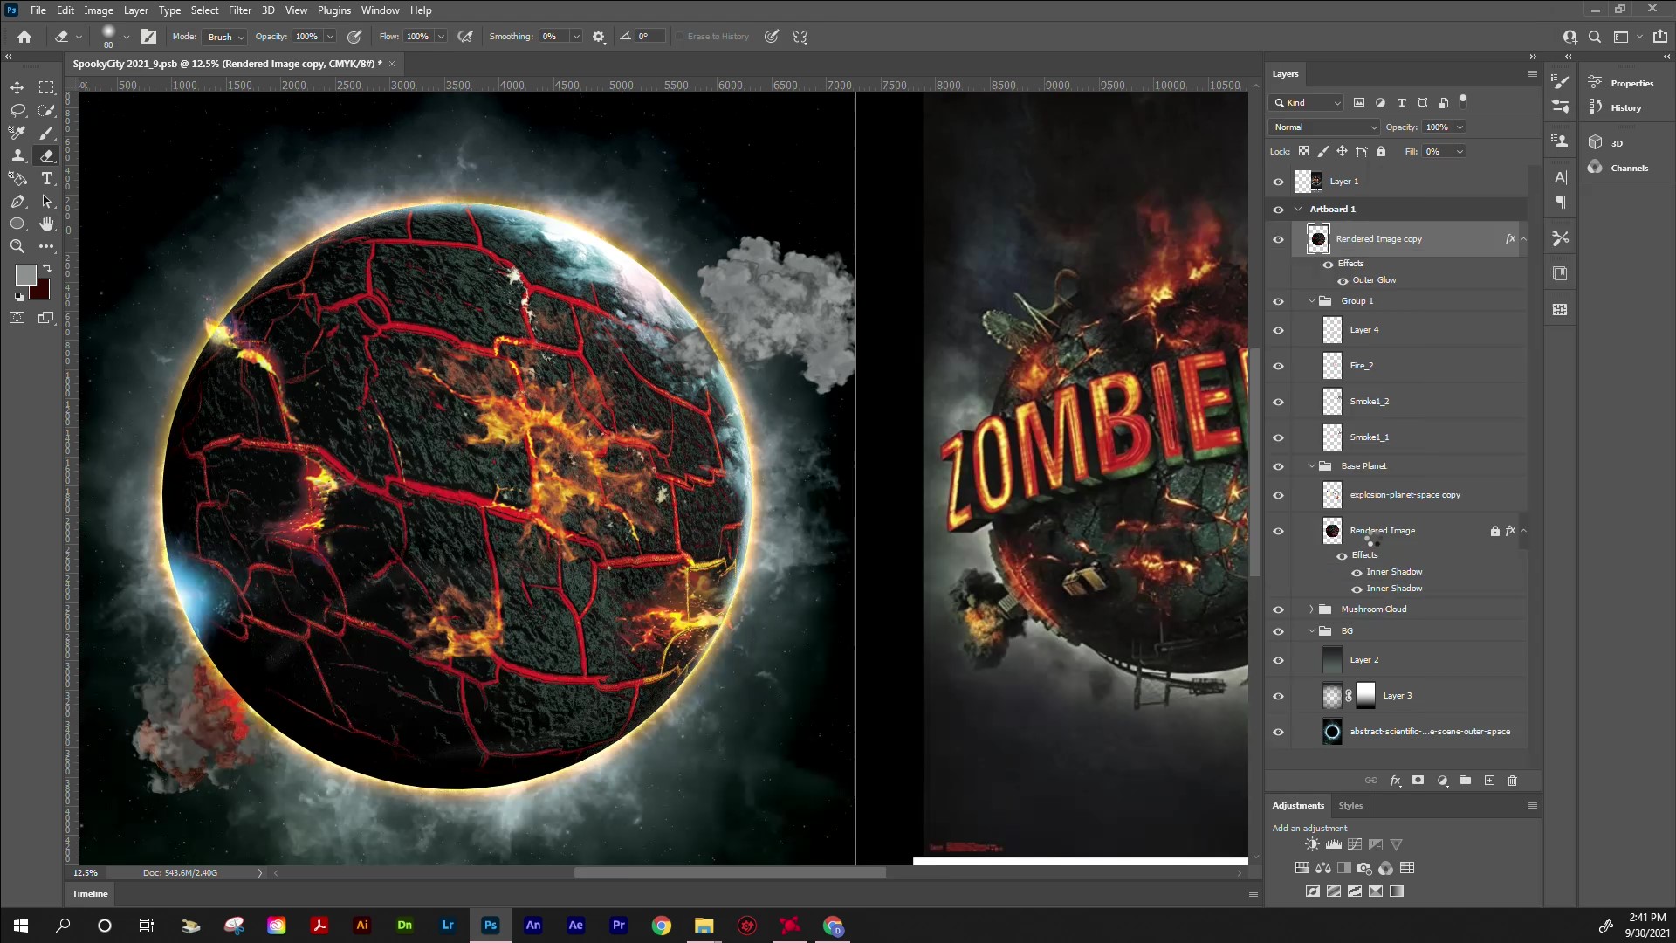
Task: Open the Opacity dropdown in options bar
Action: (x=330, y=37)
